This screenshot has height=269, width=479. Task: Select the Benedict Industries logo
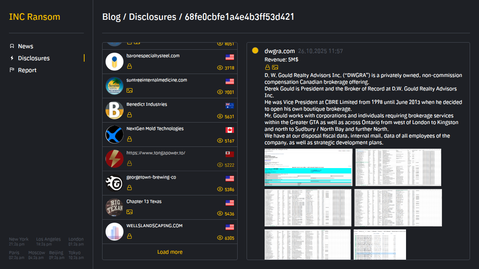[115, 110]
